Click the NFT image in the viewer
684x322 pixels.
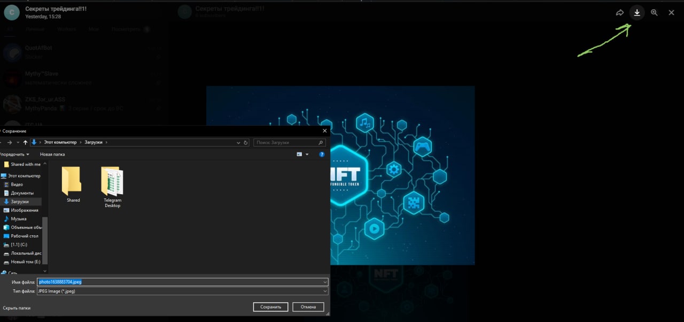(x=402, y=175)
